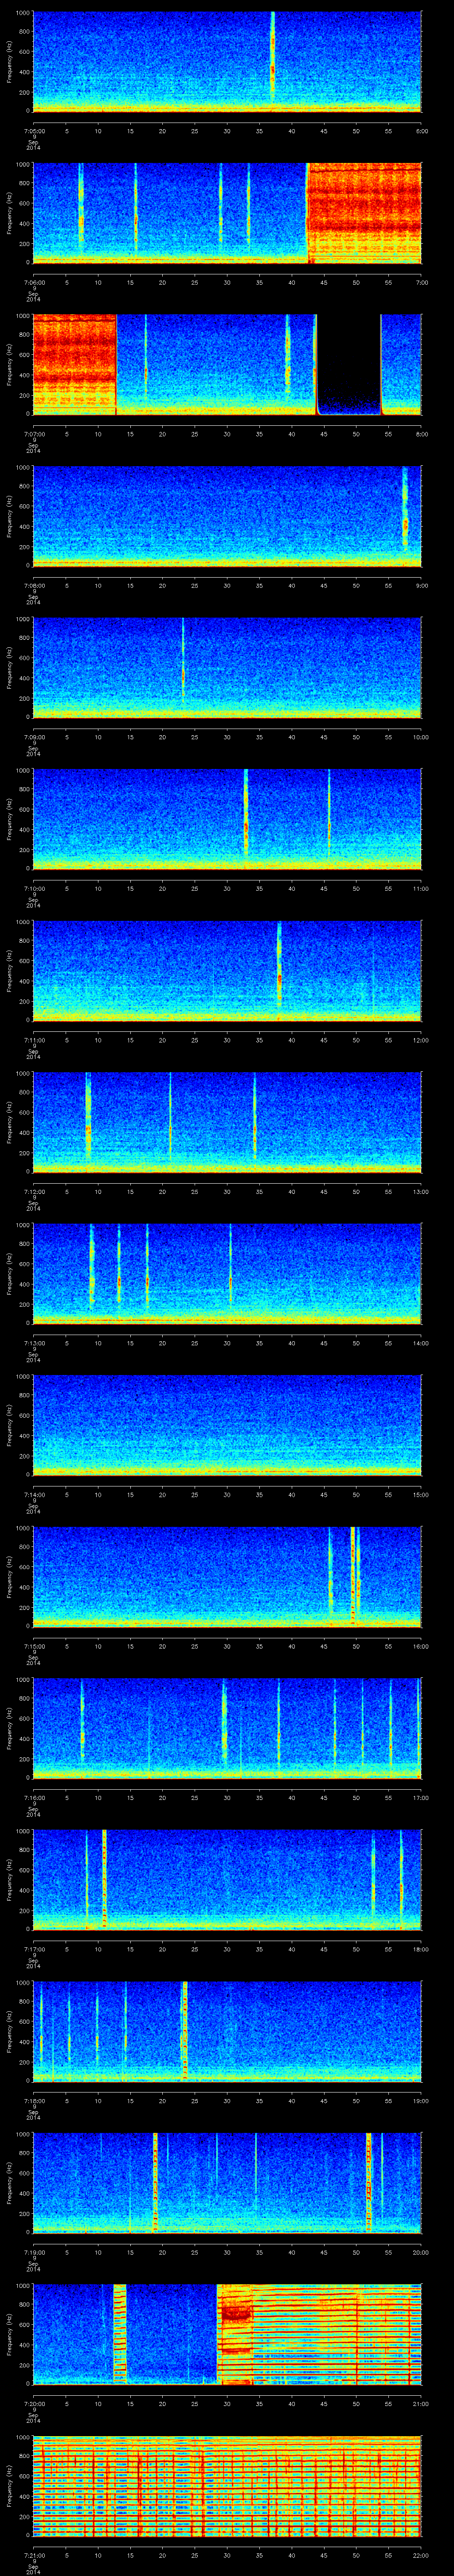Select the burst near 29 seconds in the 7:16:00 panel

[224, 1728]
